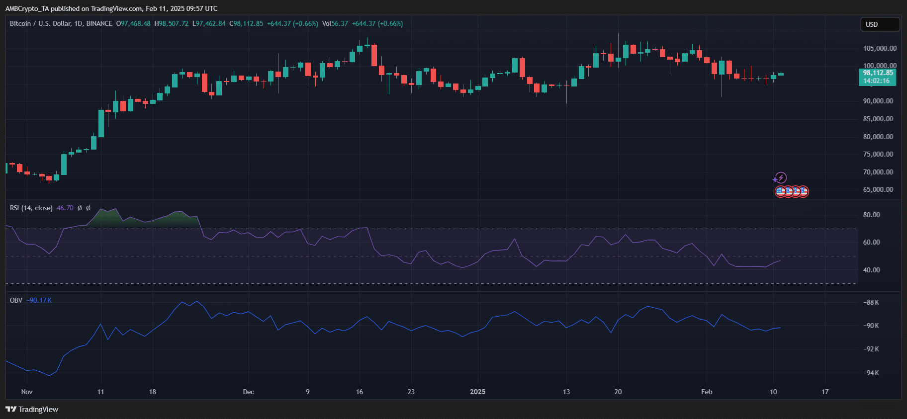Screen dimensions: 907x419
Task: Click the high value H98,507.72
Action: 171,23
